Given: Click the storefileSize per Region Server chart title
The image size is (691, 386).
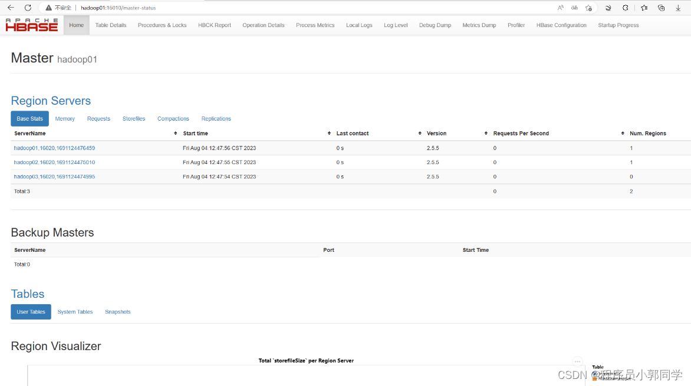Looking at the screenshot, I should [x=306, y=361].
